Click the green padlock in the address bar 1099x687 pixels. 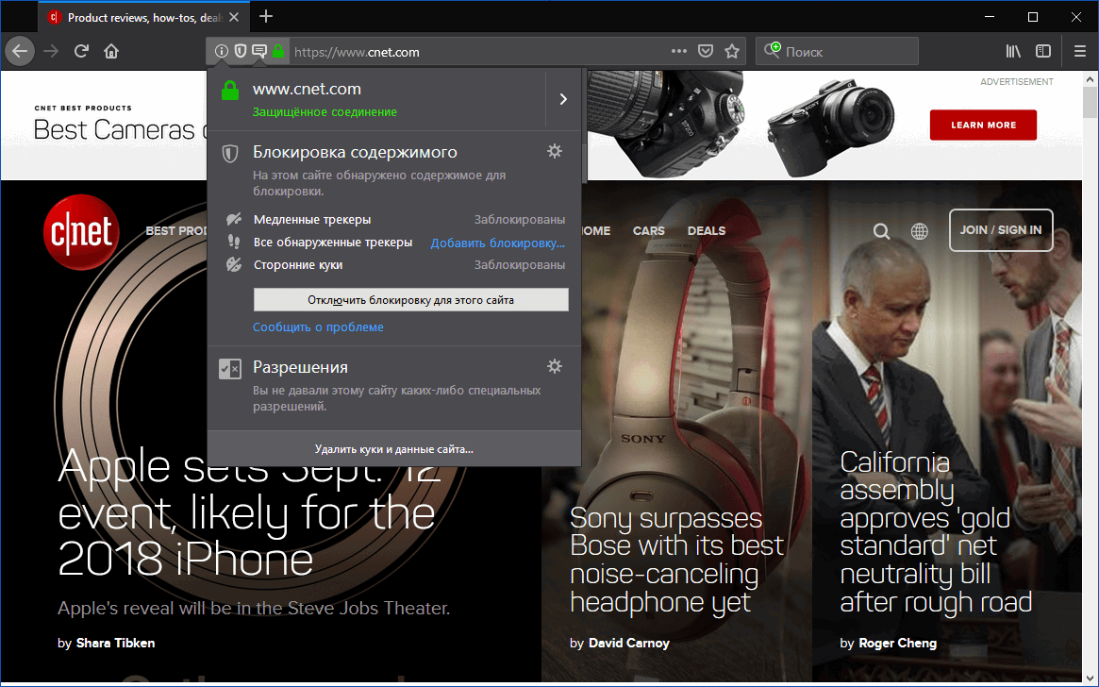pyautogui.click(x=278, y=51)
